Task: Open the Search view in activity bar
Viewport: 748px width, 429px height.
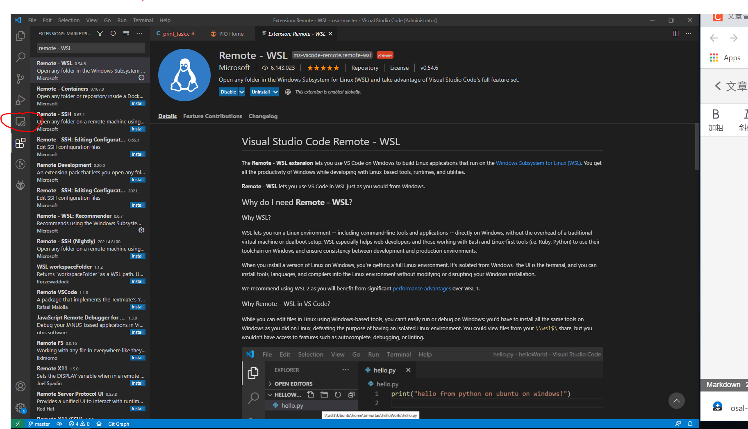Action: point(20,57)
